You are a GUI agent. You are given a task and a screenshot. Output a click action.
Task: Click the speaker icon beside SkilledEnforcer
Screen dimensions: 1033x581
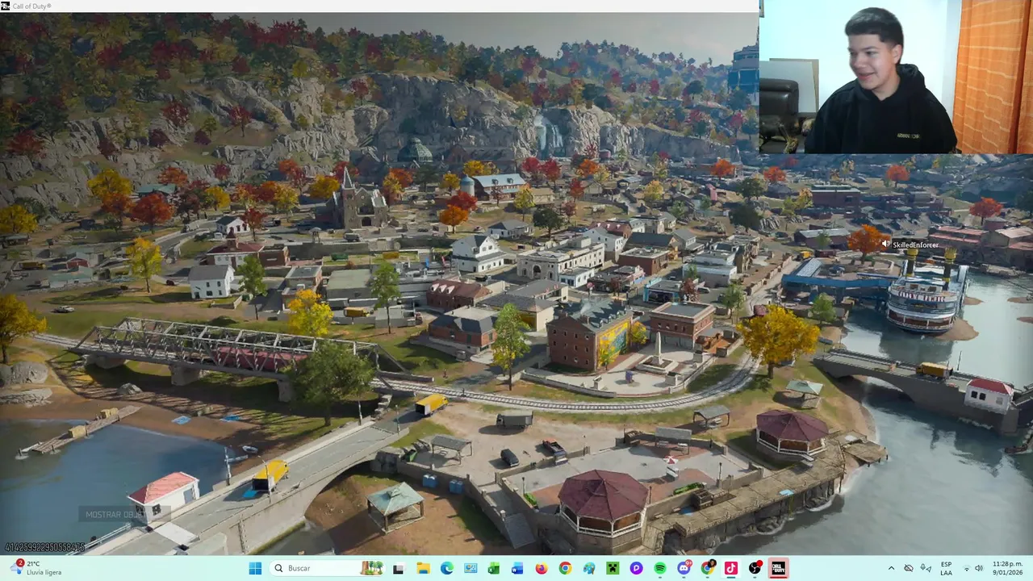pyautogui.click(x=886, y=244)
